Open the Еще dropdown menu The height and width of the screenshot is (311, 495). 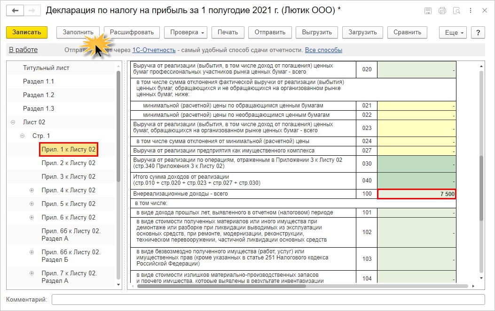point(453,32)
